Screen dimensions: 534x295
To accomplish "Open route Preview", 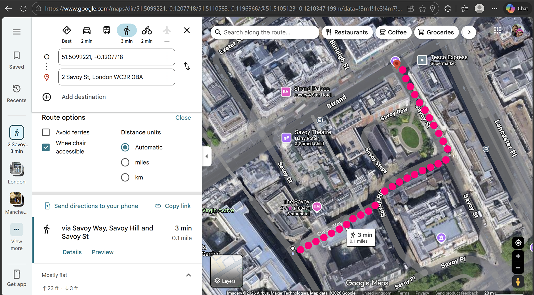I will tap(103, 252).
